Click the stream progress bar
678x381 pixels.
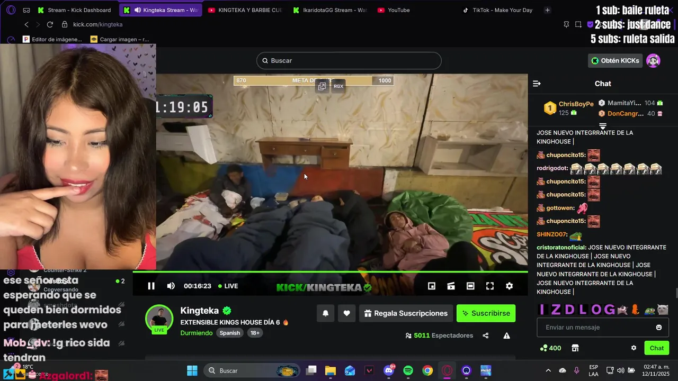pyautogui.click(x=330, y=272)
